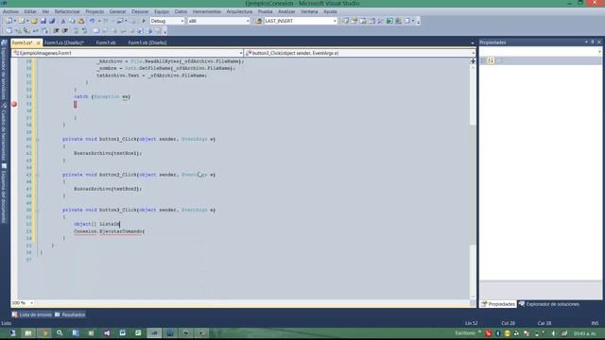Click the Start Debugging play icon

coord(144,21)
